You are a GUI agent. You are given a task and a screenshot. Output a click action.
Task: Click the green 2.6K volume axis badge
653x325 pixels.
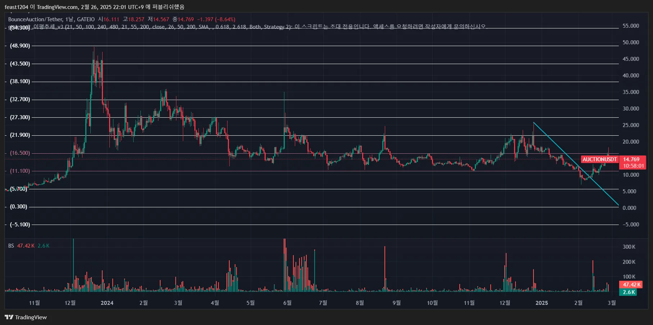pyautogui.click(x=629, y=292)
